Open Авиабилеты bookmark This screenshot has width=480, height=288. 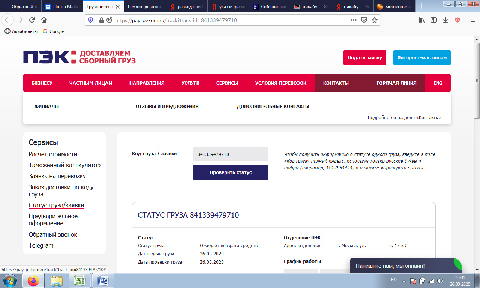21,31
